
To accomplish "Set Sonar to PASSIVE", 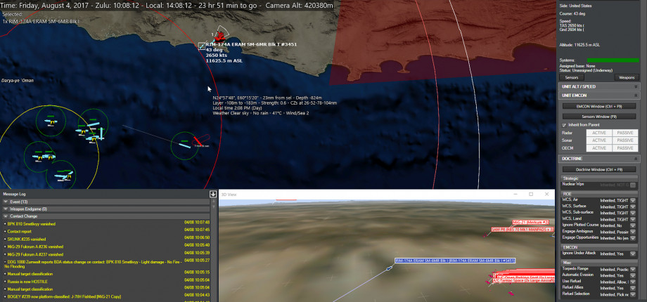I will pyautogui.click(x=624, y=140).
